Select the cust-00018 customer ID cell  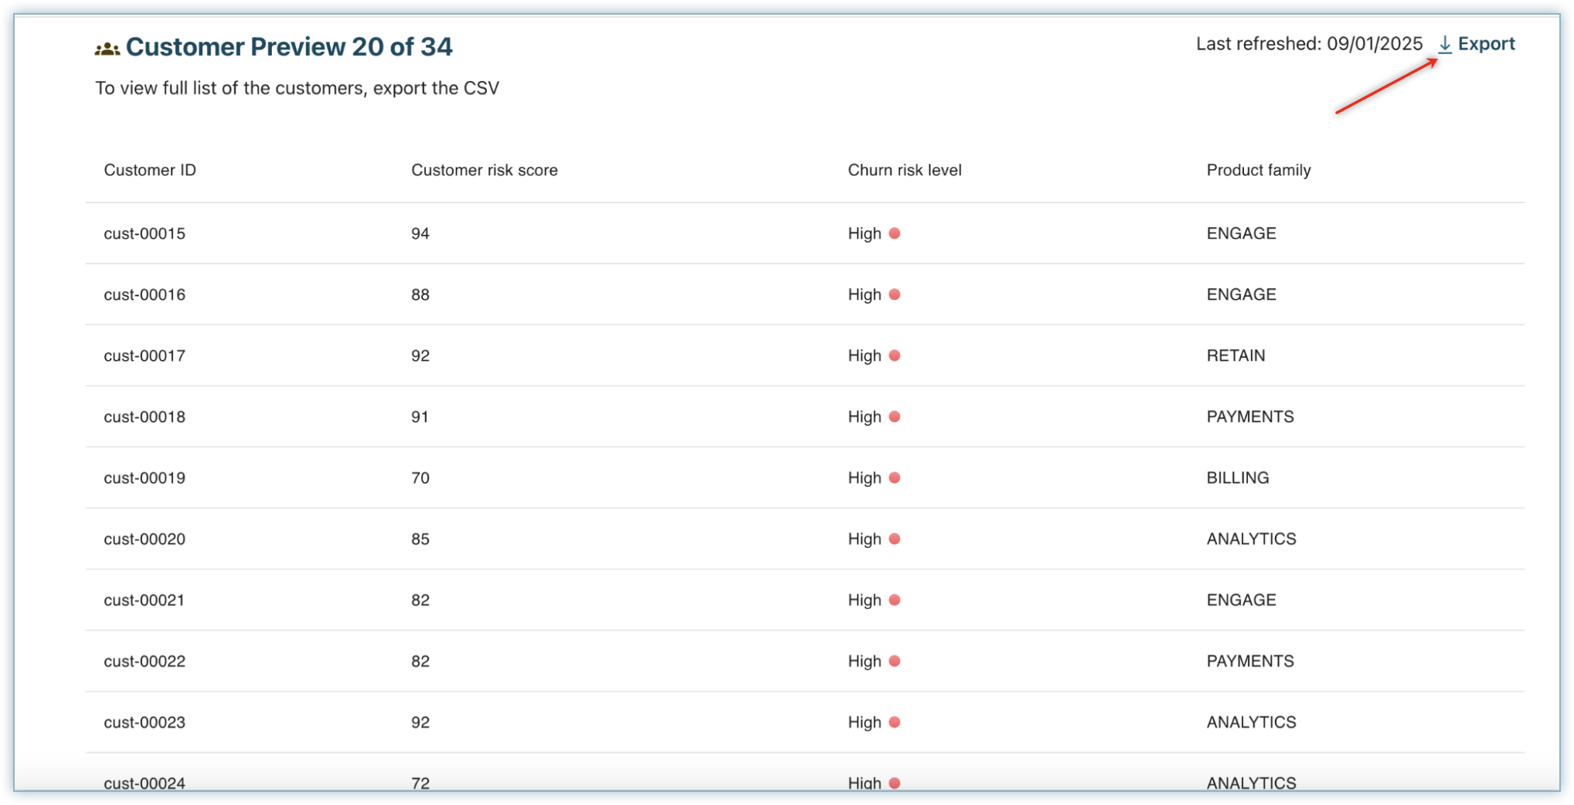144,416
